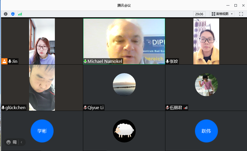Open the meeting info icon
The height and width of the screenshot is (151, 247).
click(6, 14)
